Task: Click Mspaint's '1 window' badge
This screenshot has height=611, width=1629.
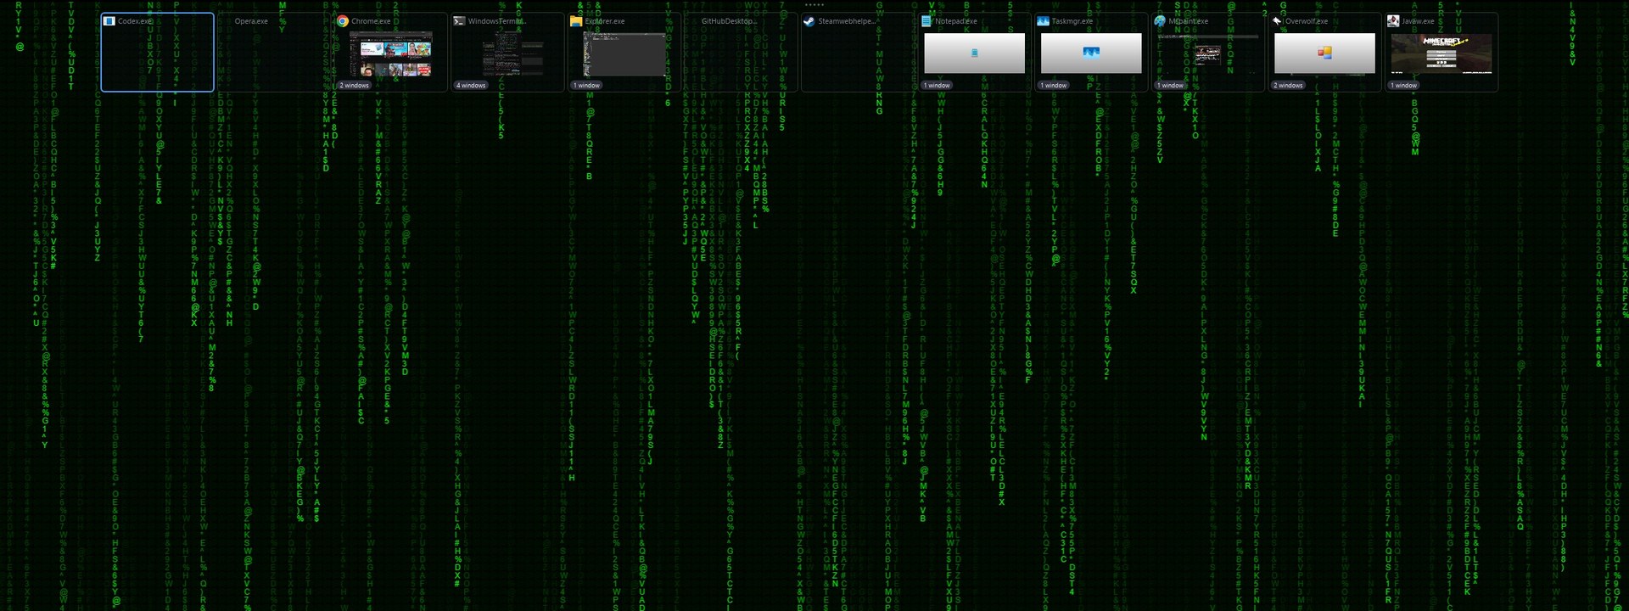Action: tap(1171, 86)
